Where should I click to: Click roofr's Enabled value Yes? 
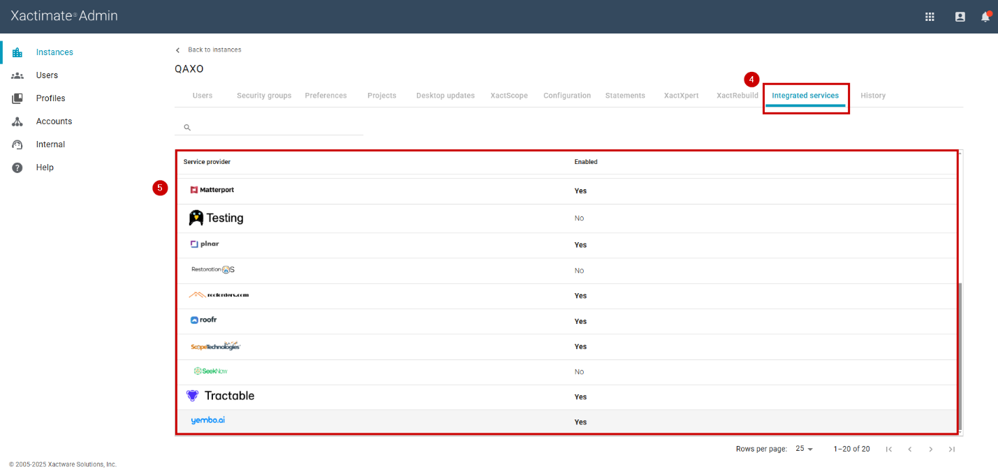580,322
